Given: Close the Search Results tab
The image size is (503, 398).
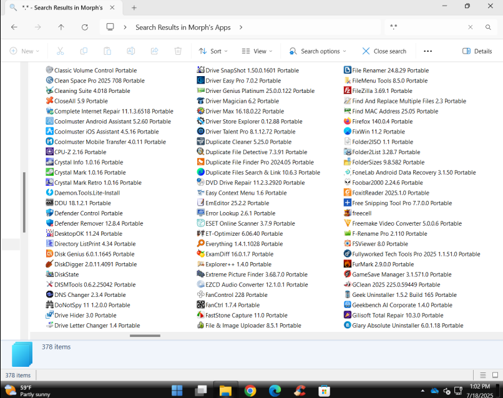Looking at the screenshot, I should (x=112, y=7).
